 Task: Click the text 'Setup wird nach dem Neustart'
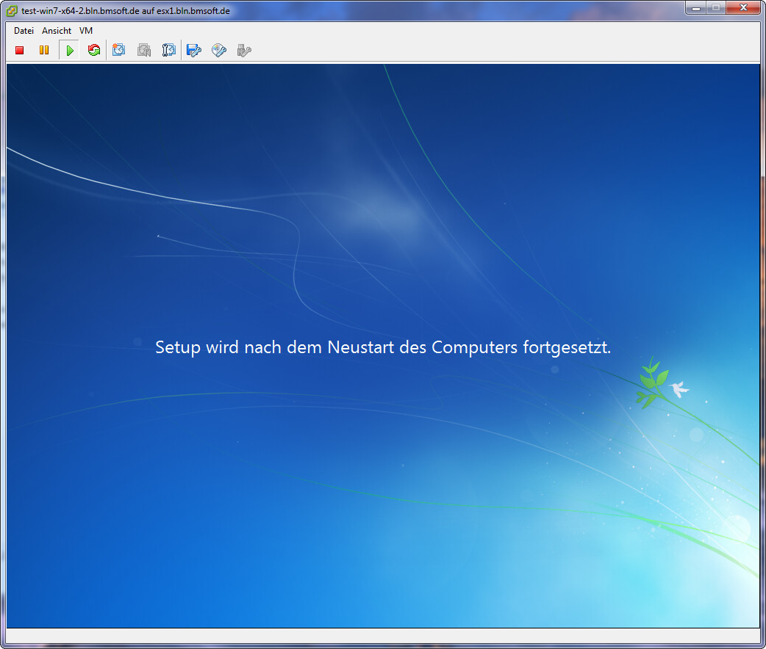click(274, 347)
